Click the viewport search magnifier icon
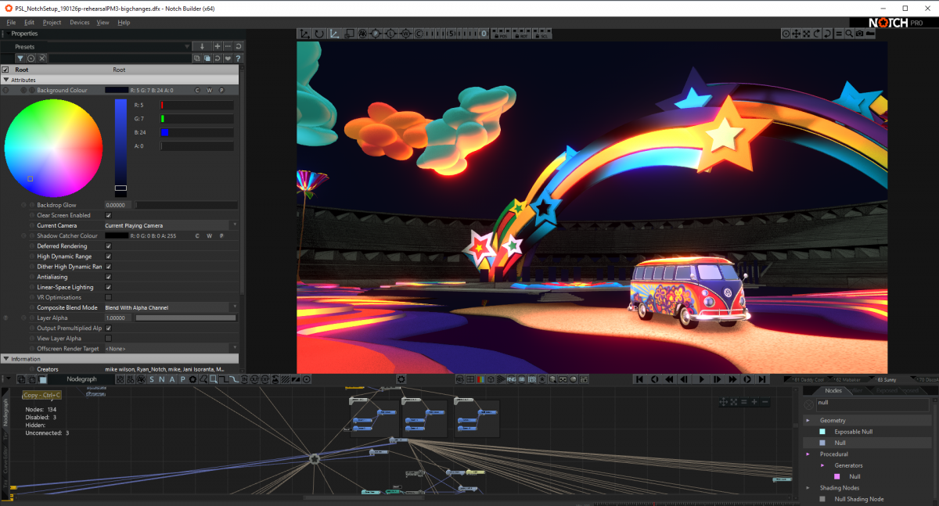 point(849,34)
